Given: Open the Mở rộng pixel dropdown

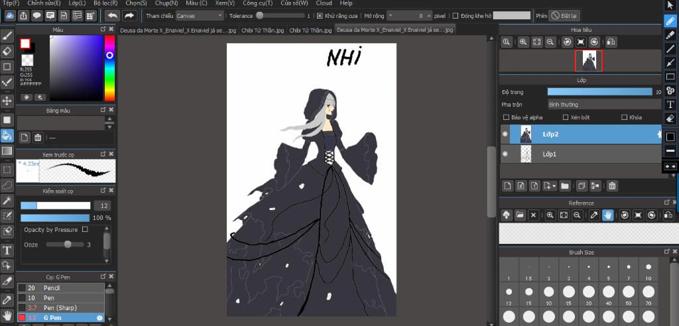Looking at the screenshot, I should click(x=408, y=15).
